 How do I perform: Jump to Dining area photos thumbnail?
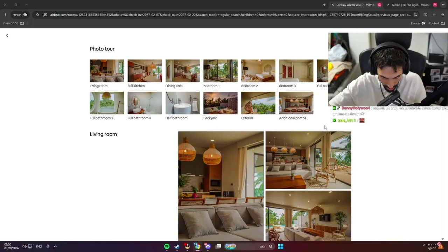182,71
